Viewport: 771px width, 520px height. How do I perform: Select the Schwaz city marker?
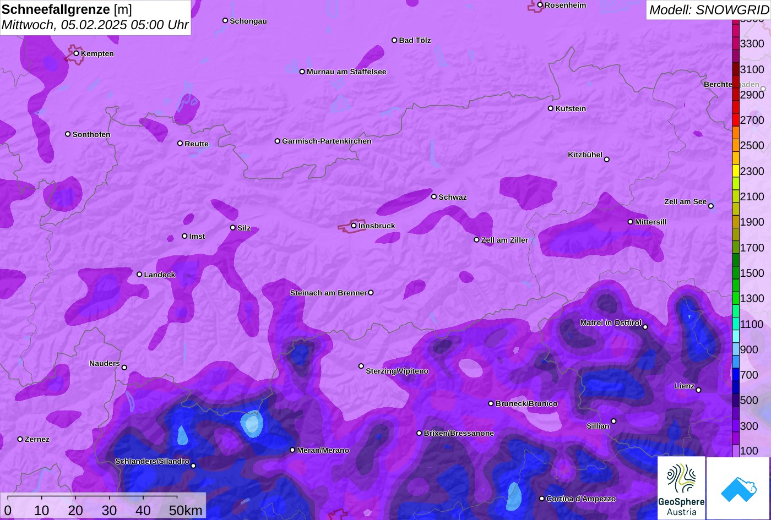(x=434, y=196)
